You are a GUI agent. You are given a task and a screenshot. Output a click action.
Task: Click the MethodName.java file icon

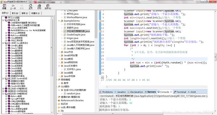(x=64, y=17)
